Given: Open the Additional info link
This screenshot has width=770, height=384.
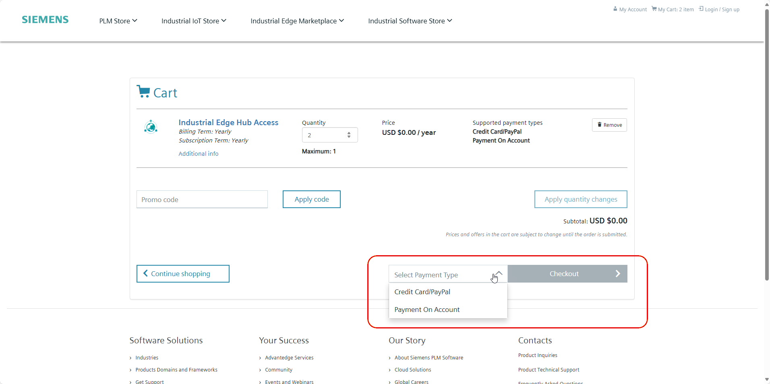Looking at the screenshot, I should pyautogui.click(x=198, y=153).
